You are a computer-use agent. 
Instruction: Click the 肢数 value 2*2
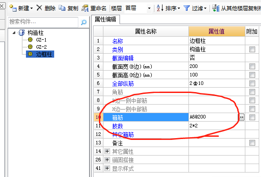pos(217,126)
